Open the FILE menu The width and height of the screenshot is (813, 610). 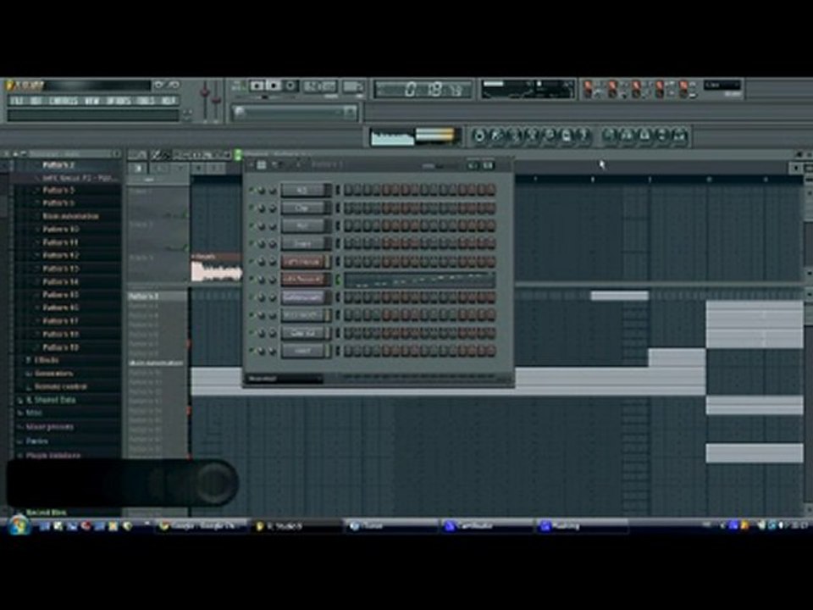[x=17, y=101]
